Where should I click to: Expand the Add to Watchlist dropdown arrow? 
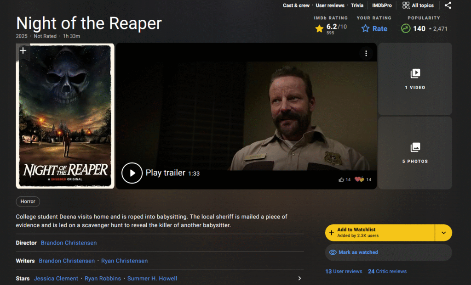pos(443,233)
